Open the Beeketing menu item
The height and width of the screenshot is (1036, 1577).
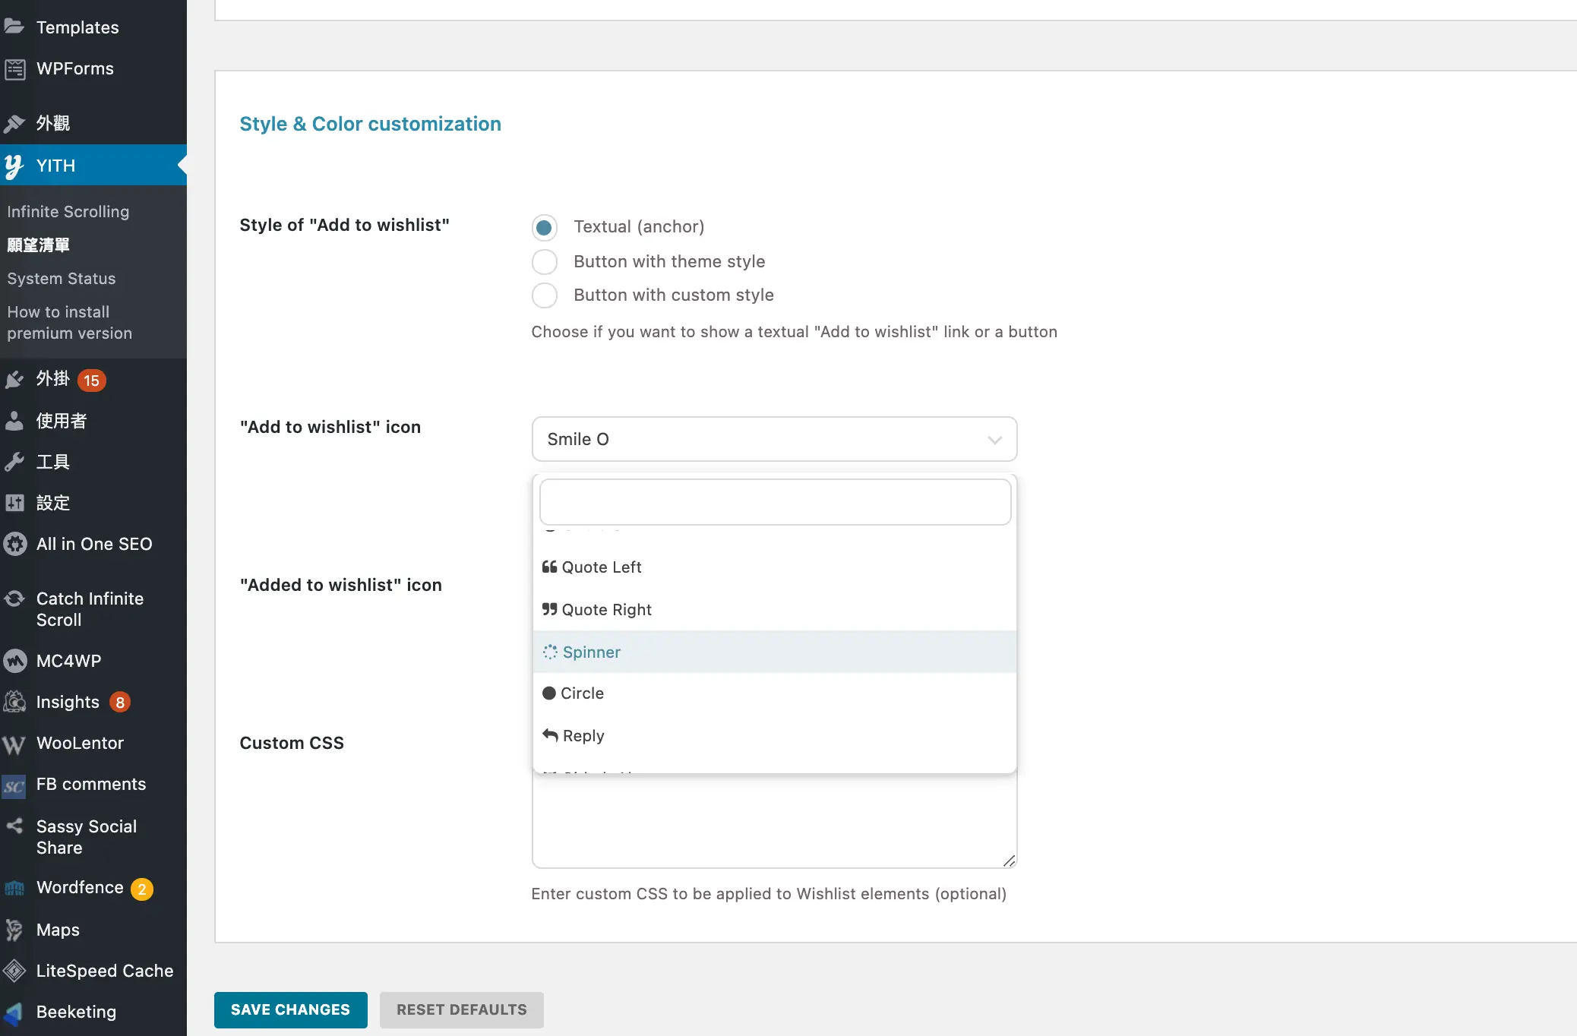coord(76,1012)
